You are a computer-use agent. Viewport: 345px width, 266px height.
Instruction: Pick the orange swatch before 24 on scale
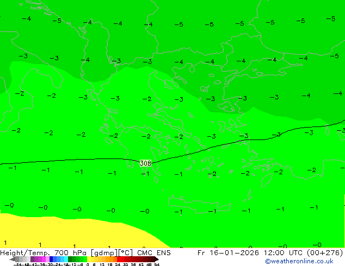click(115, 259)
